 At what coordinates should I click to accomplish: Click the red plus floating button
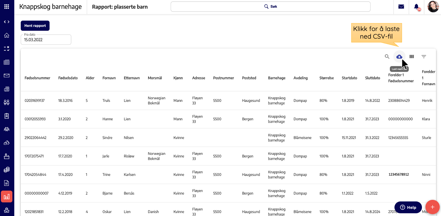click(432, 207)
